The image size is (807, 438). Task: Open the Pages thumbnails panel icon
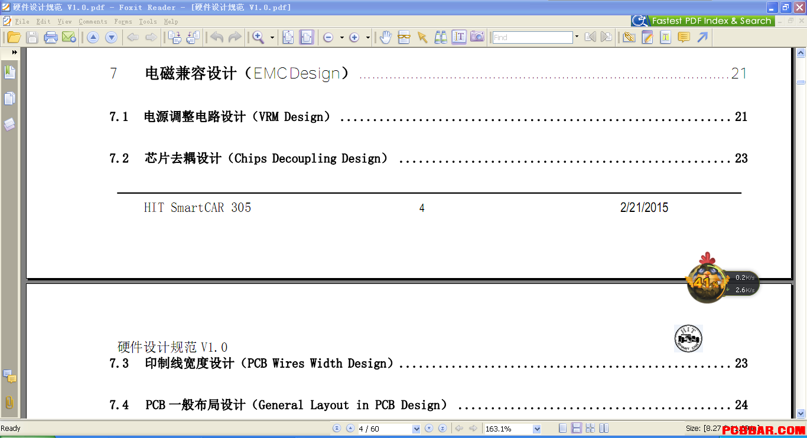(9, 99)
